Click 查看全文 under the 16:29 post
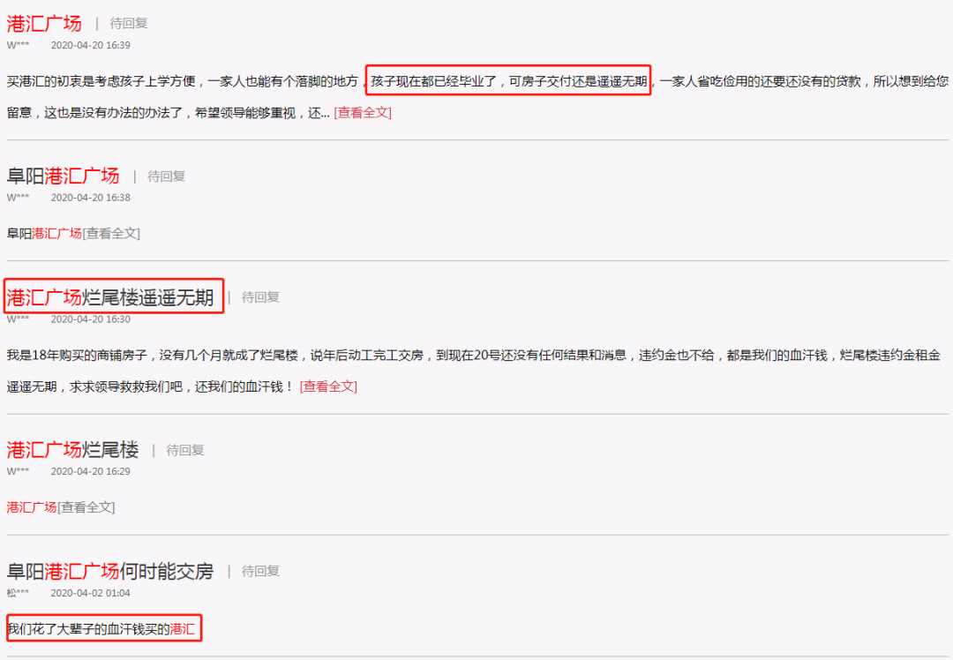The height and width of the screenshot is (660, 953). point(86,506)
